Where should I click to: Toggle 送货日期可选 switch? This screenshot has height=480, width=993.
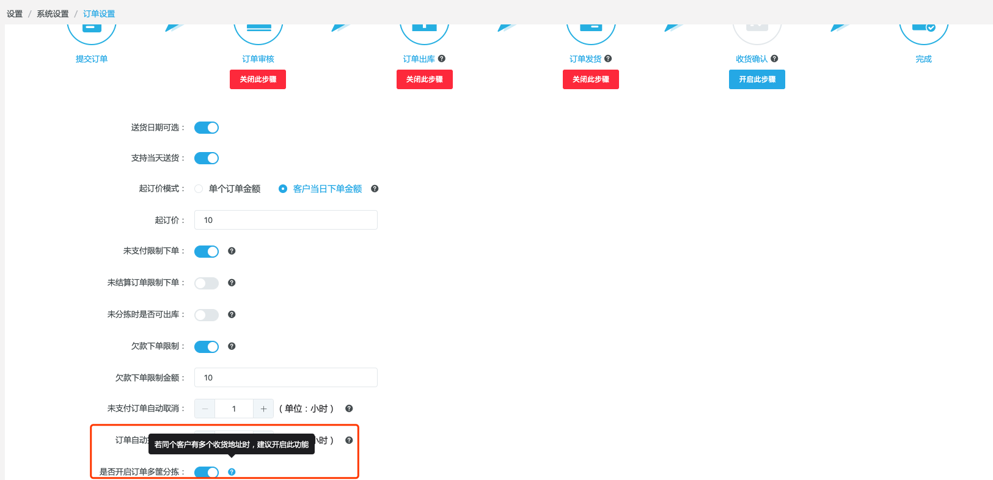coord(207,128)
